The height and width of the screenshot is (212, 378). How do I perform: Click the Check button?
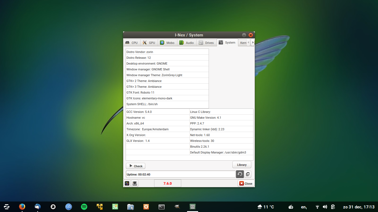point(136,166)
